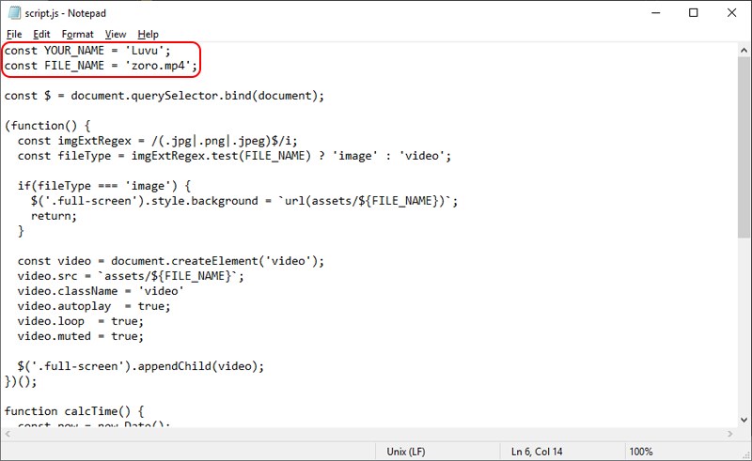Click the window resize grip corner
Screen dimensions: 752x461
click(x=744, y=453)
